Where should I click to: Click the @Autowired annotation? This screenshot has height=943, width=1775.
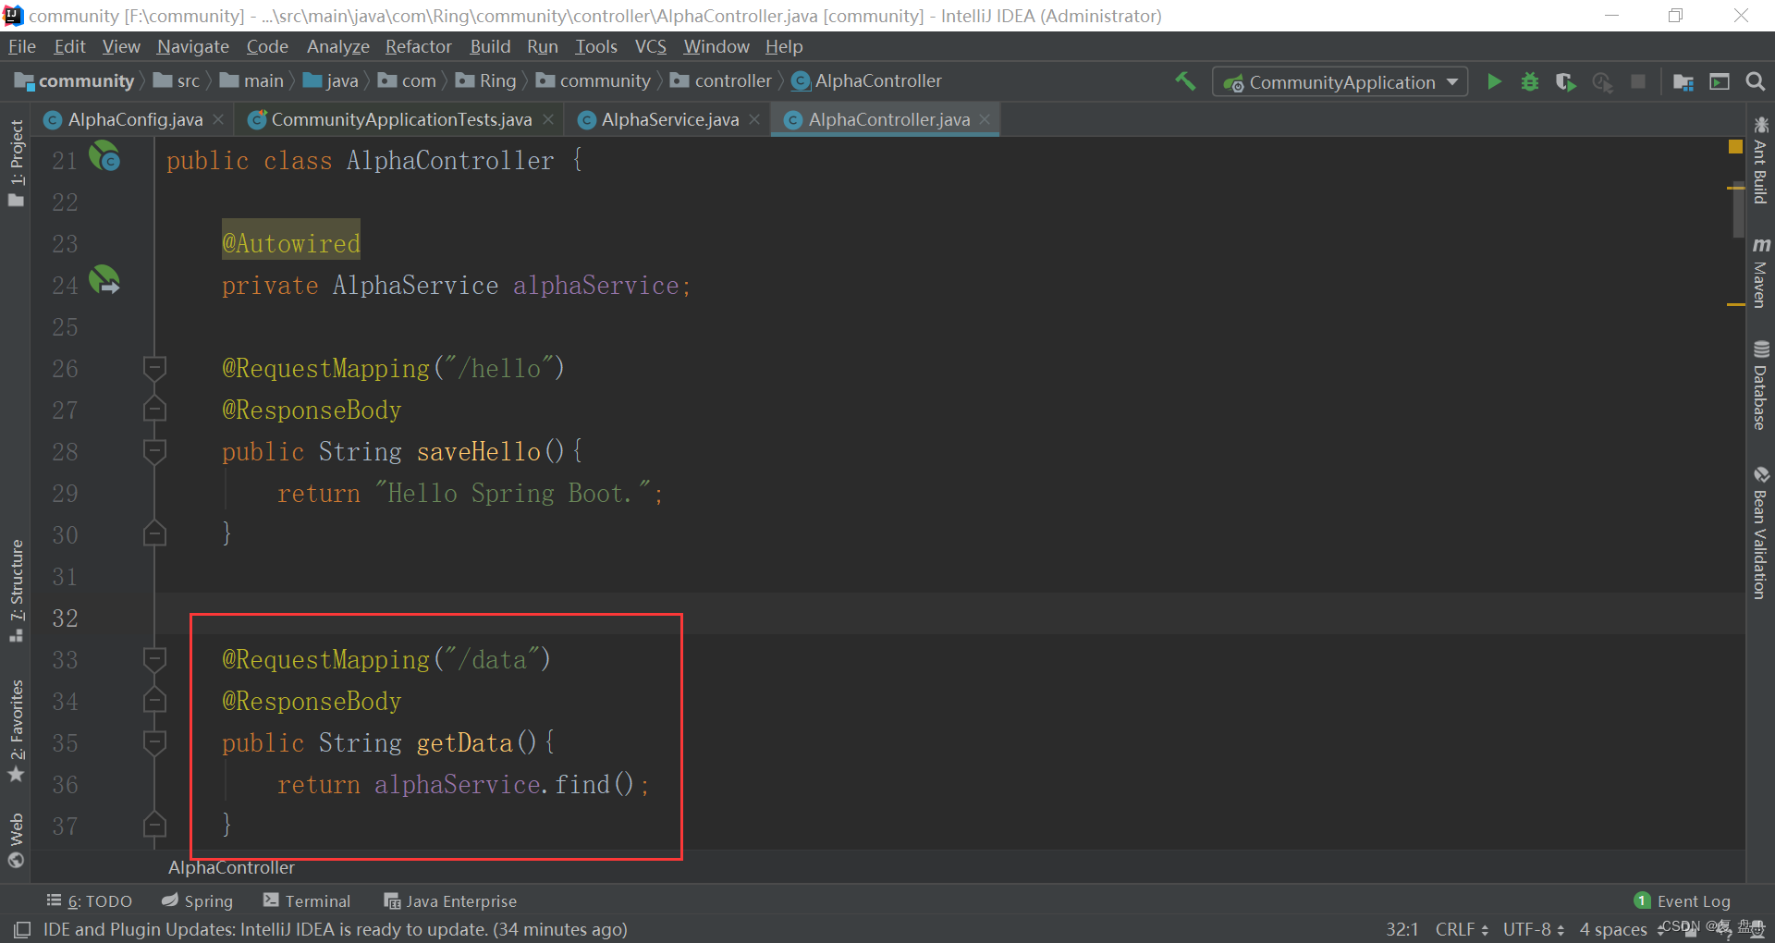click(x=290, y=243)
